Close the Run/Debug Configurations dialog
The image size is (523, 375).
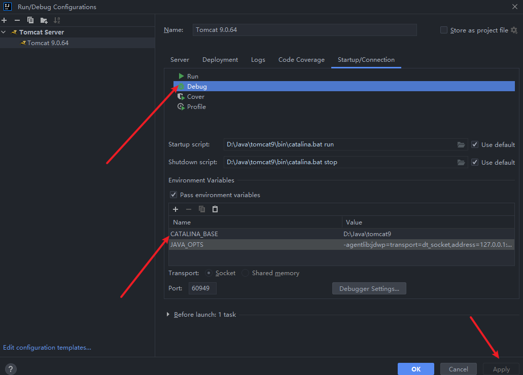515,7
